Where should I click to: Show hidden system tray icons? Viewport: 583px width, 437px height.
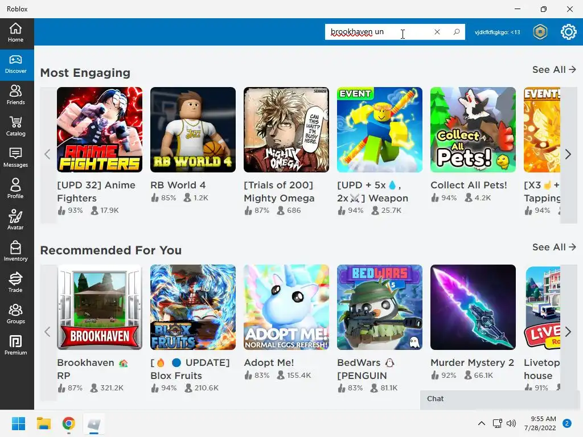[482, 423]
